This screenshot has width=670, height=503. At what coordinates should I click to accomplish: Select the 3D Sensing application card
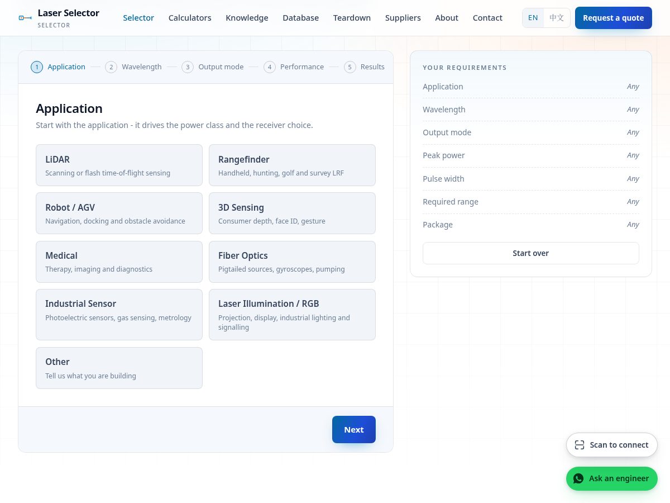tap(292, 213)
